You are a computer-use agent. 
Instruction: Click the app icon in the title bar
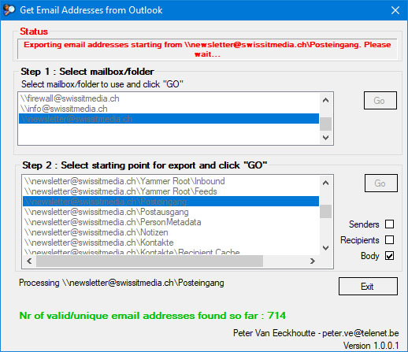click(x=9, y=10)
